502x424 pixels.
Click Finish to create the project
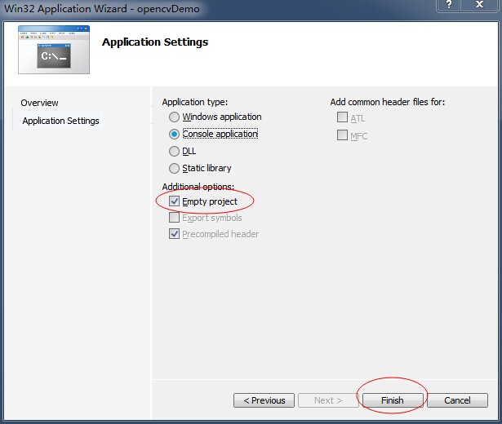click(393, 400)
